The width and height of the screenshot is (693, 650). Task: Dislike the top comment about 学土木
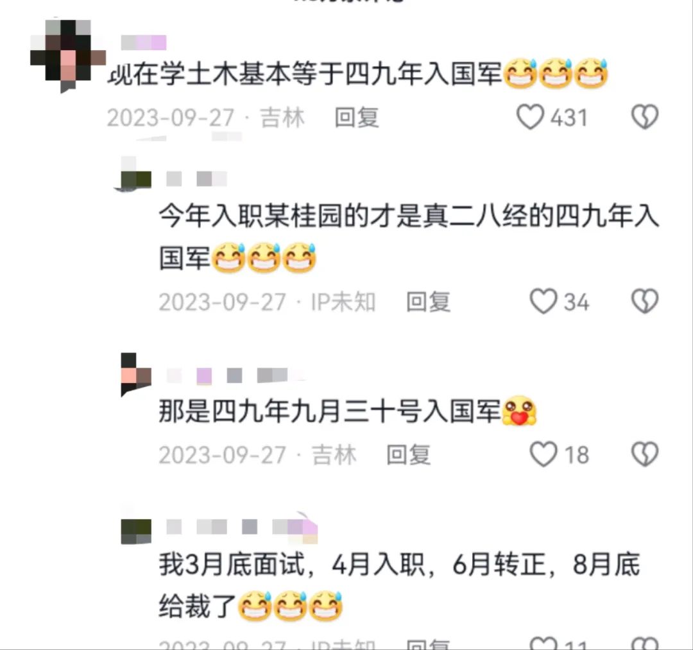coord(645,117)
